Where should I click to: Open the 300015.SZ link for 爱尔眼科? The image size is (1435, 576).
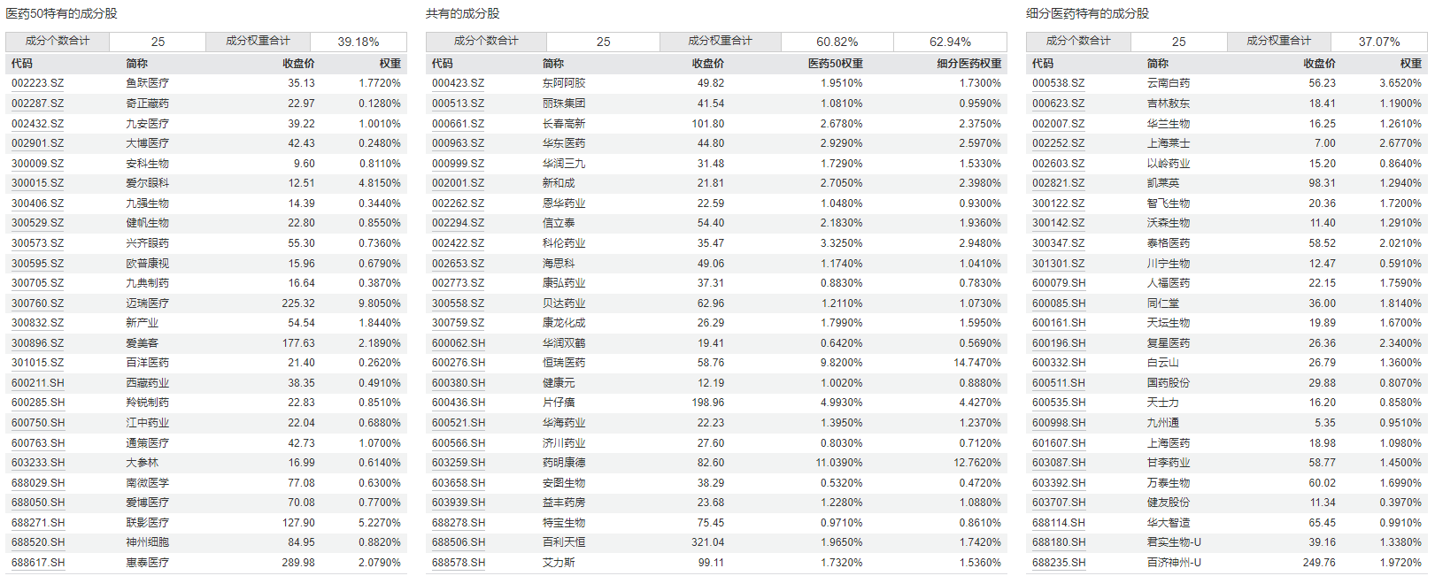click(37, 183)
